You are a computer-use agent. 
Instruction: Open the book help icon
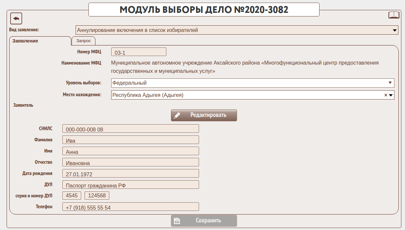tap(394, 15)
